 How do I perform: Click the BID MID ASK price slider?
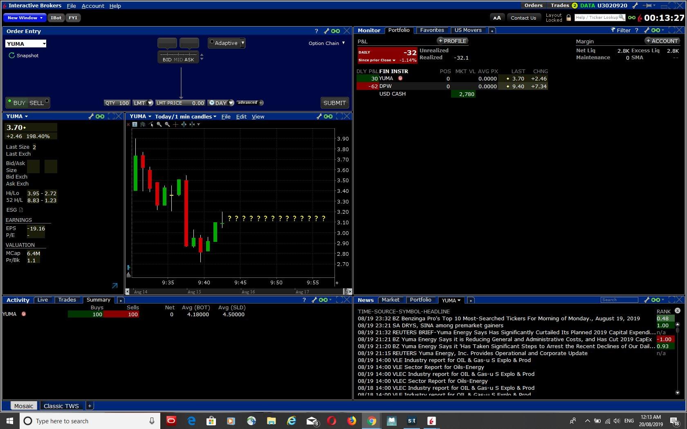pyautogui.click(x=178, y=54)
